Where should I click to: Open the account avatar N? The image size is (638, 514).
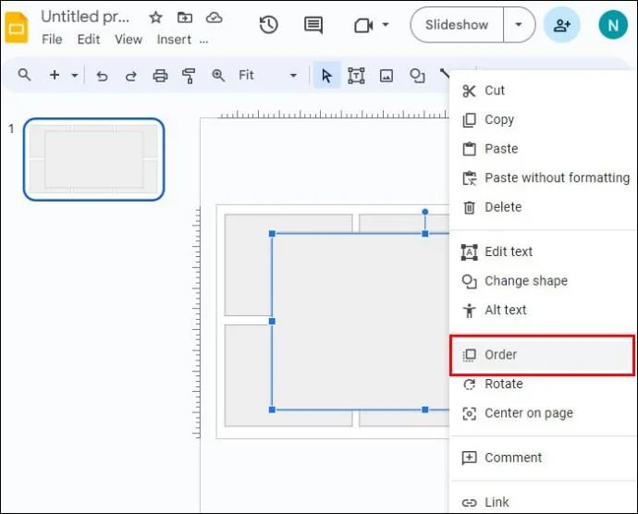[x=613, y=25]
